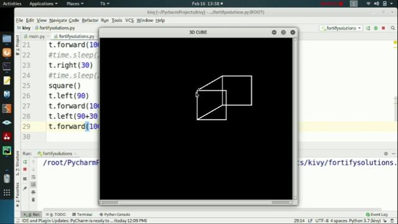Click the debug bug icon in toolbar

pos(376,28)
